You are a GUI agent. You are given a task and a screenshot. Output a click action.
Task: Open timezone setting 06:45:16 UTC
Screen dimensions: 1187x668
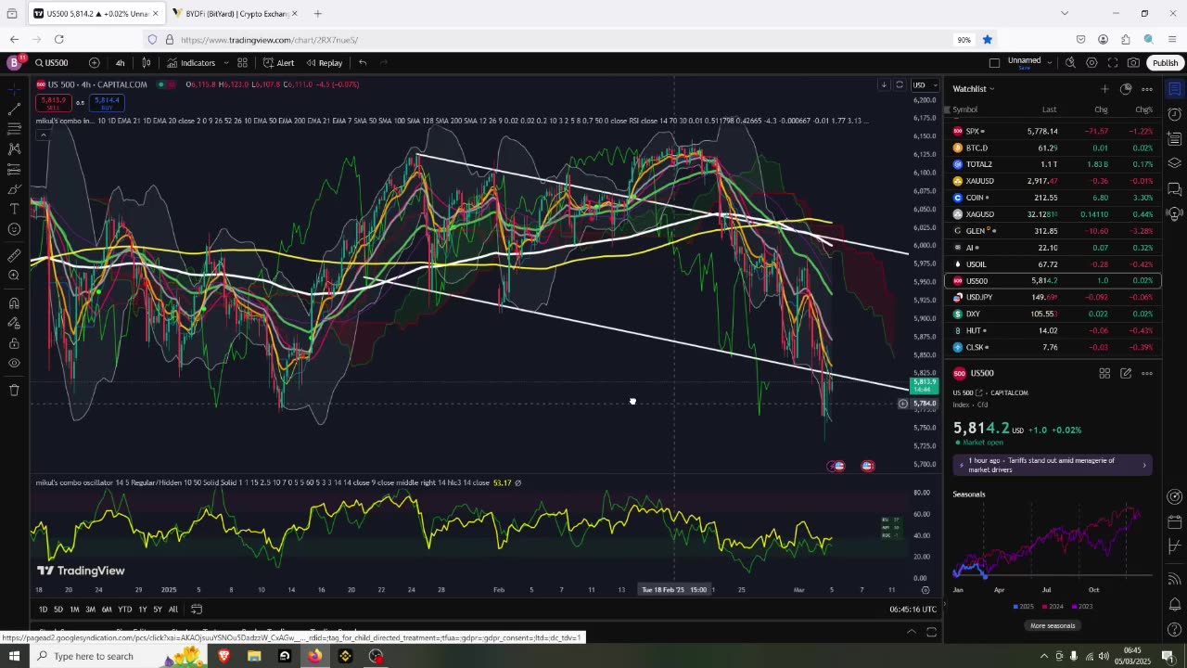913,610
